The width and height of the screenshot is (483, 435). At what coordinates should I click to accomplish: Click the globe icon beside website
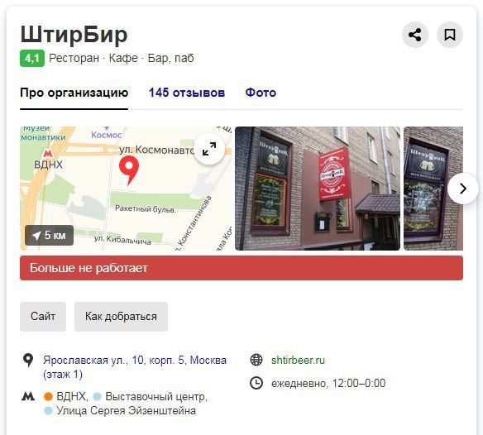[256, 360]
